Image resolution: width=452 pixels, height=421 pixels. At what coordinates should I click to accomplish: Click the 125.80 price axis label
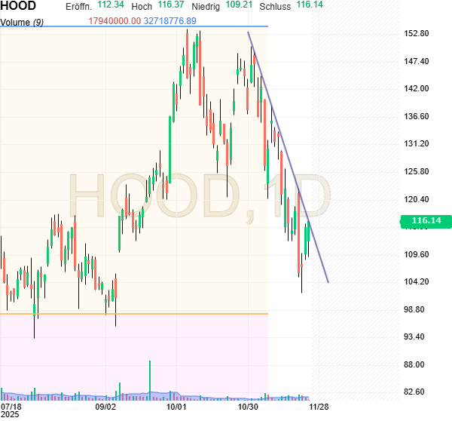coord(417,171)
